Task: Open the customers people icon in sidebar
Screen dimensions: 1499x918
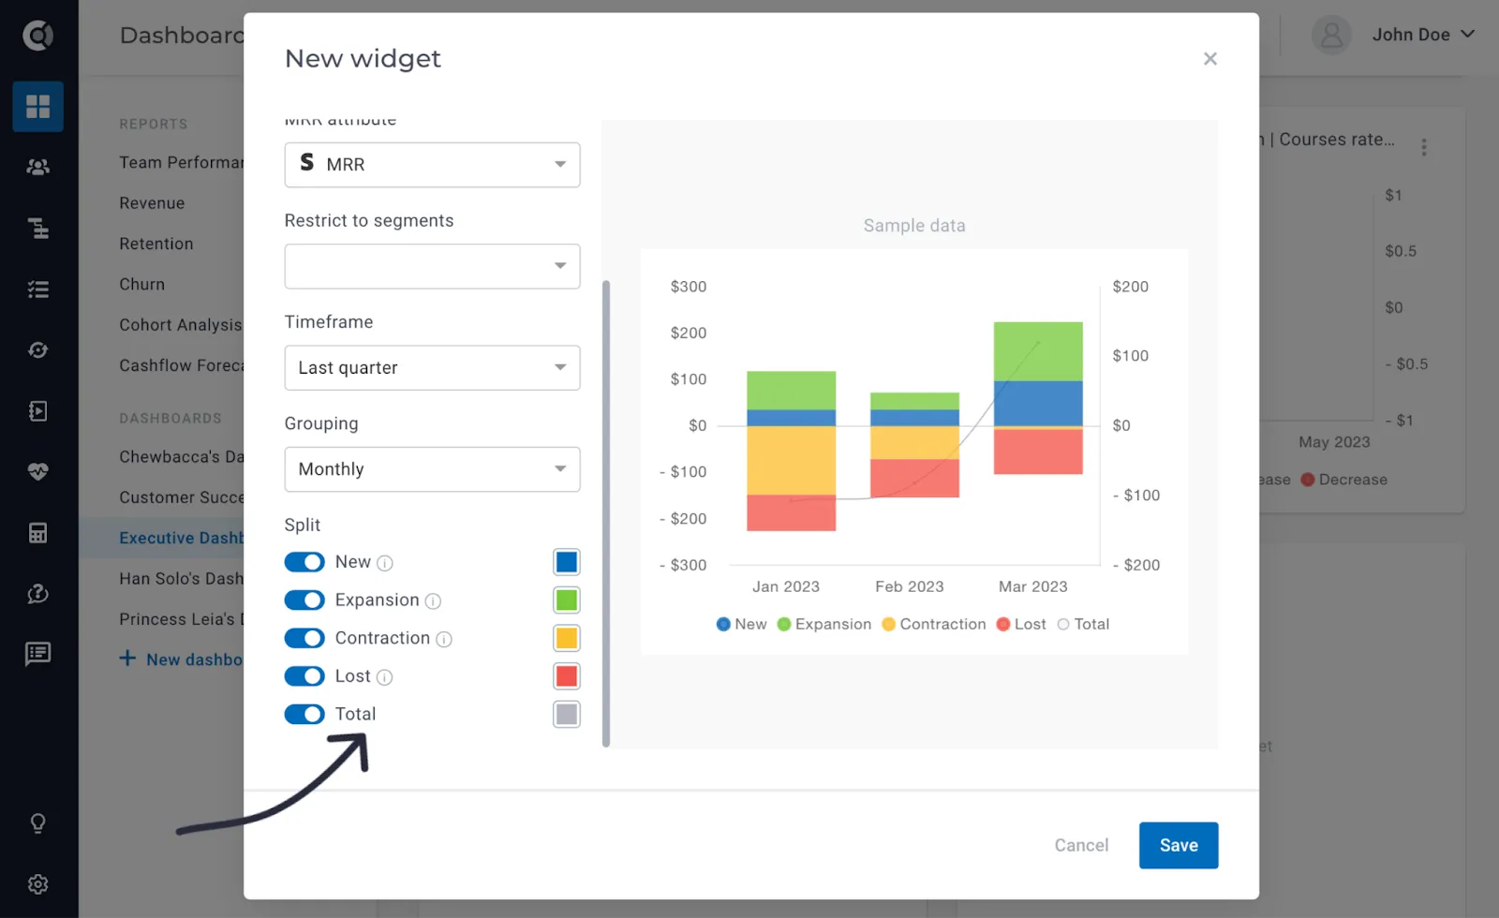Action: click(x=38, y=167)
